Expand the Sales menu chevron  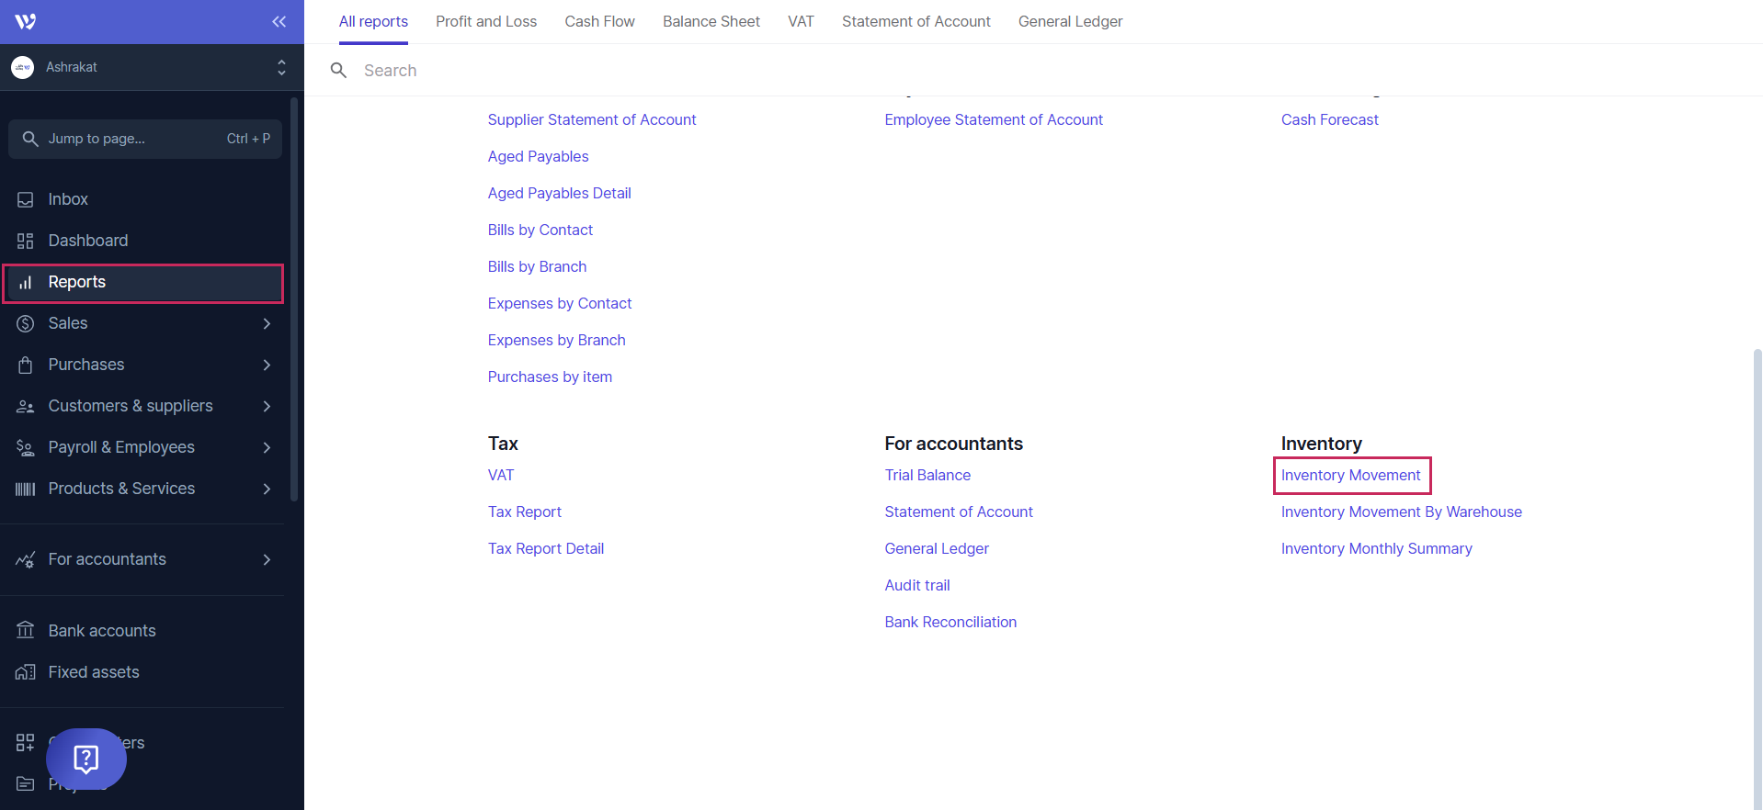267,323
